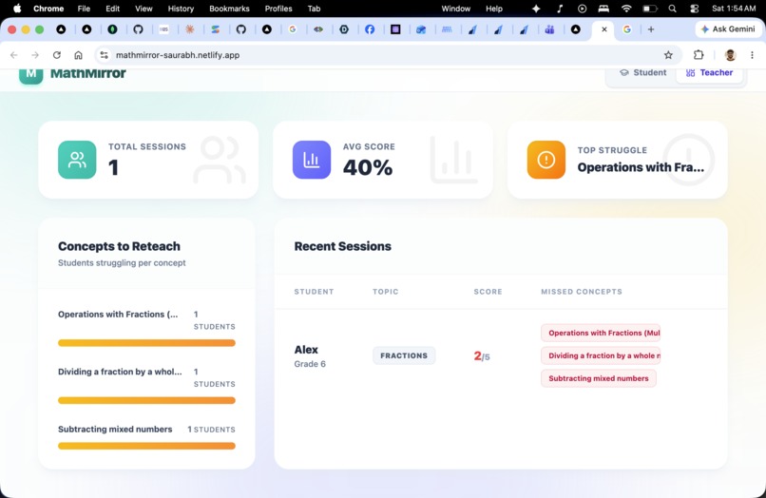Click Dividing a fraction progress bar

(x=146, y=400)
